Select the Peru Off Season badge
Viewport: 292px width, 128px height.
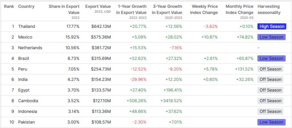click(x=270, y=69)
